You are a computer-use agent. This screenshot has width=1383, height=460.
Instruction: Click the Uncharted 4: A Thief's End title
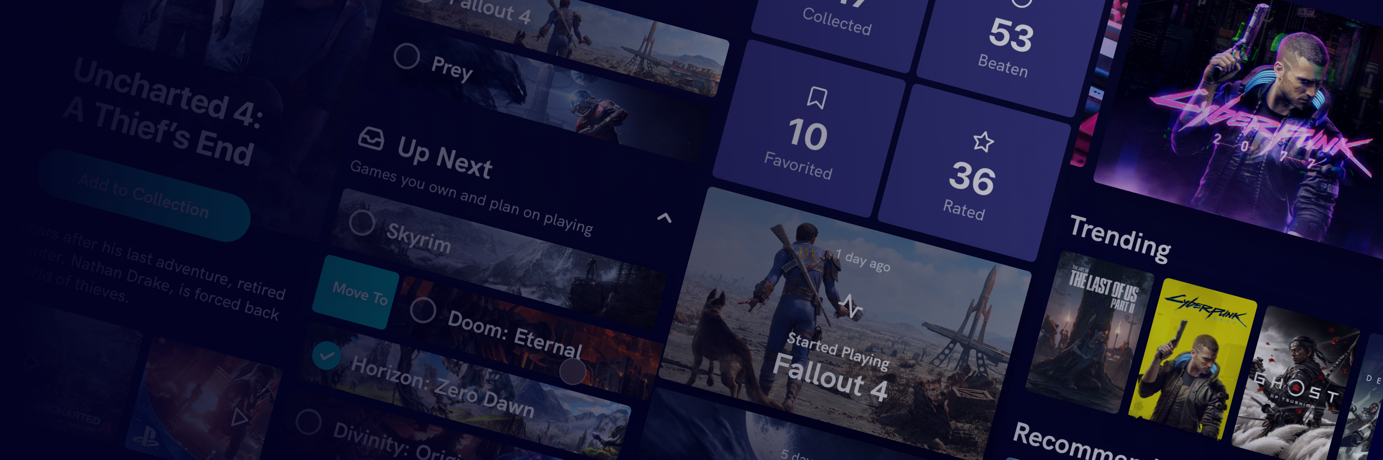(164, 113)
